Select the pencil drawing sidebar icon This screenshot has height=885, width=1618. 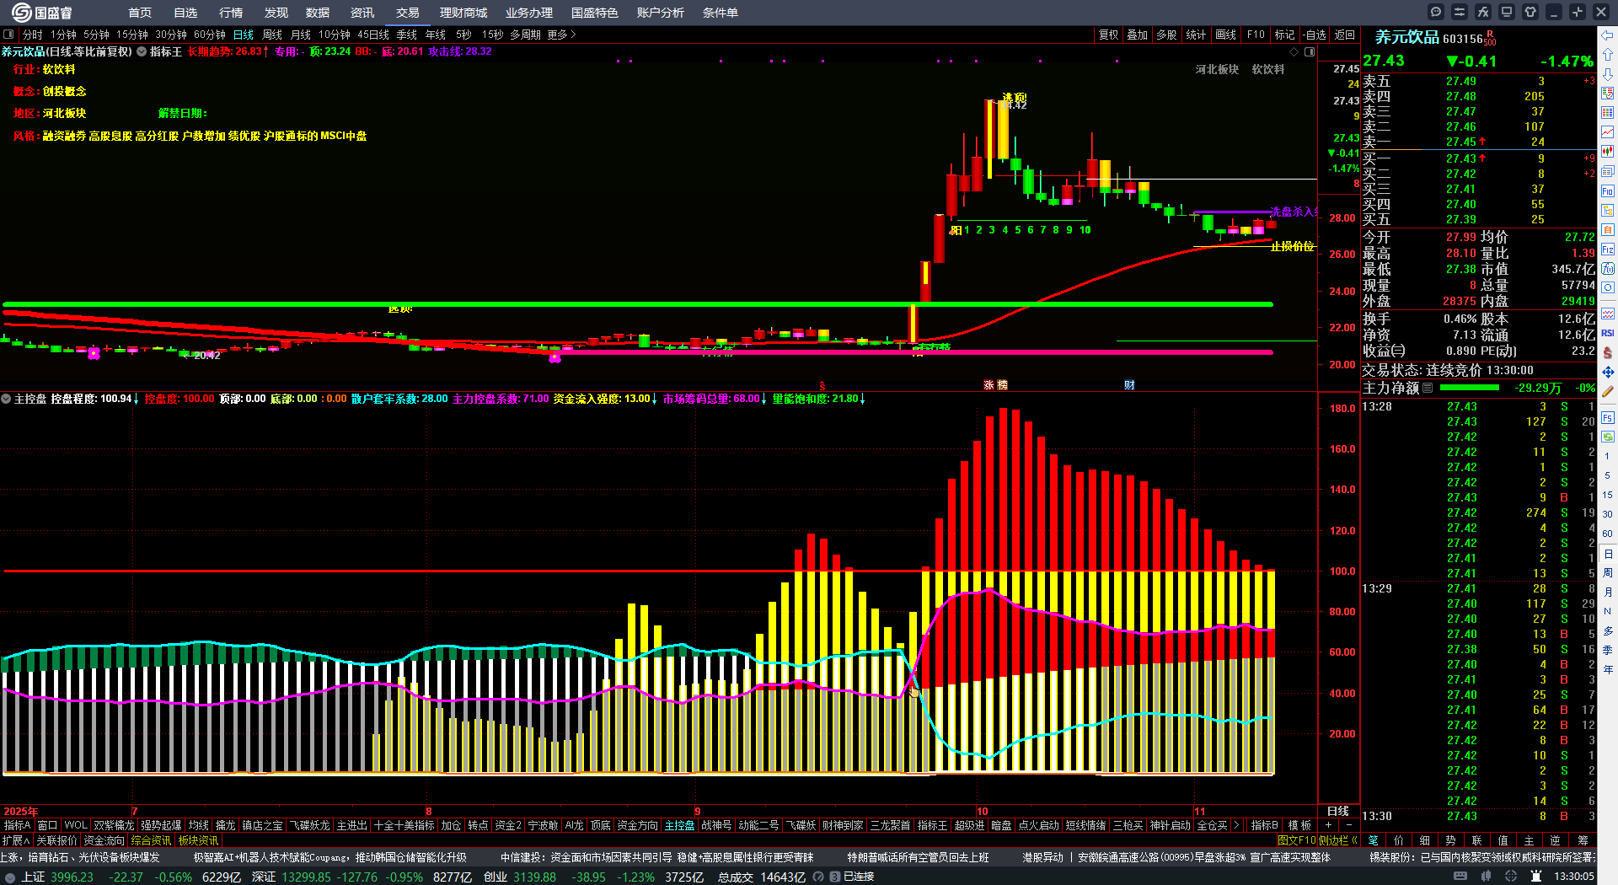tap(1608, 391)
